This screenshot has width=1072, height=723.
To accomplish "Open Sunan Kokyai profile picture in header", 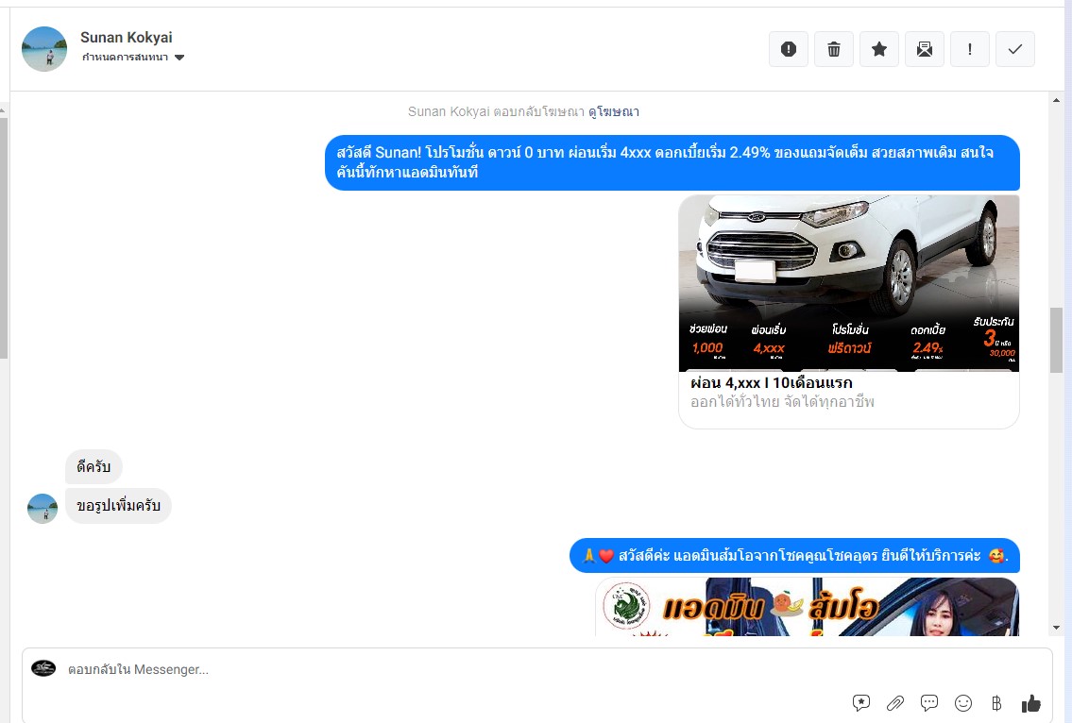I will tap(44, 49).
